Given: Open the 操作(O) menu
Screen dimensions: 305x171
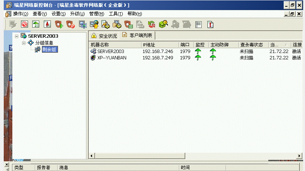Looking at the screenshot, I should (x=21, y=14).
